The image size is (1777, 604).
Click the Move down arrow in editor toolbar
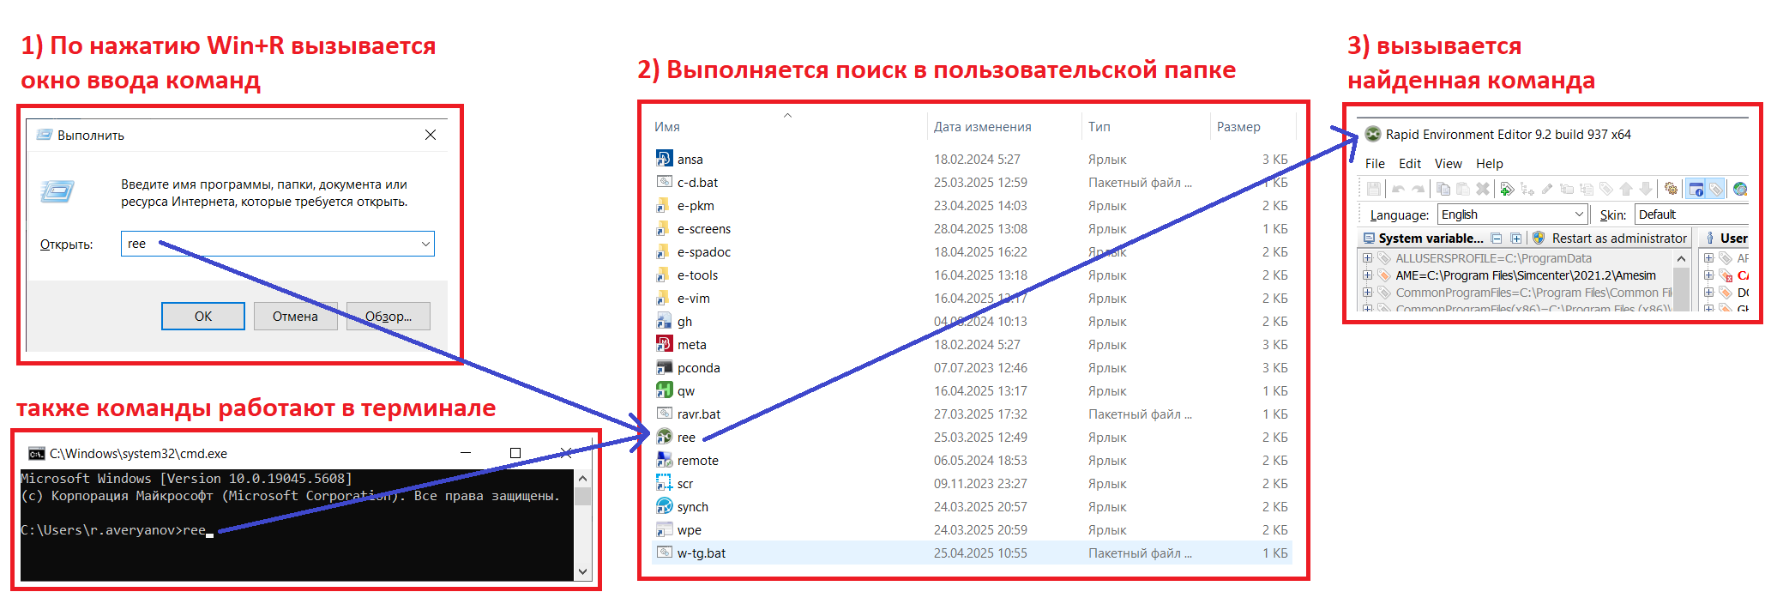point(1646,189)
